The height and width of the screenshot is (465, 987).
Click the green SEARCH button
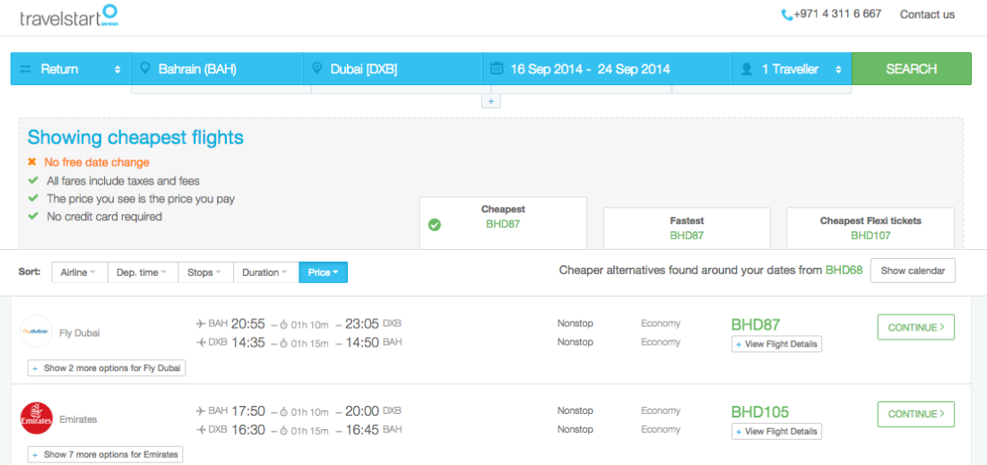pos(912,69)
